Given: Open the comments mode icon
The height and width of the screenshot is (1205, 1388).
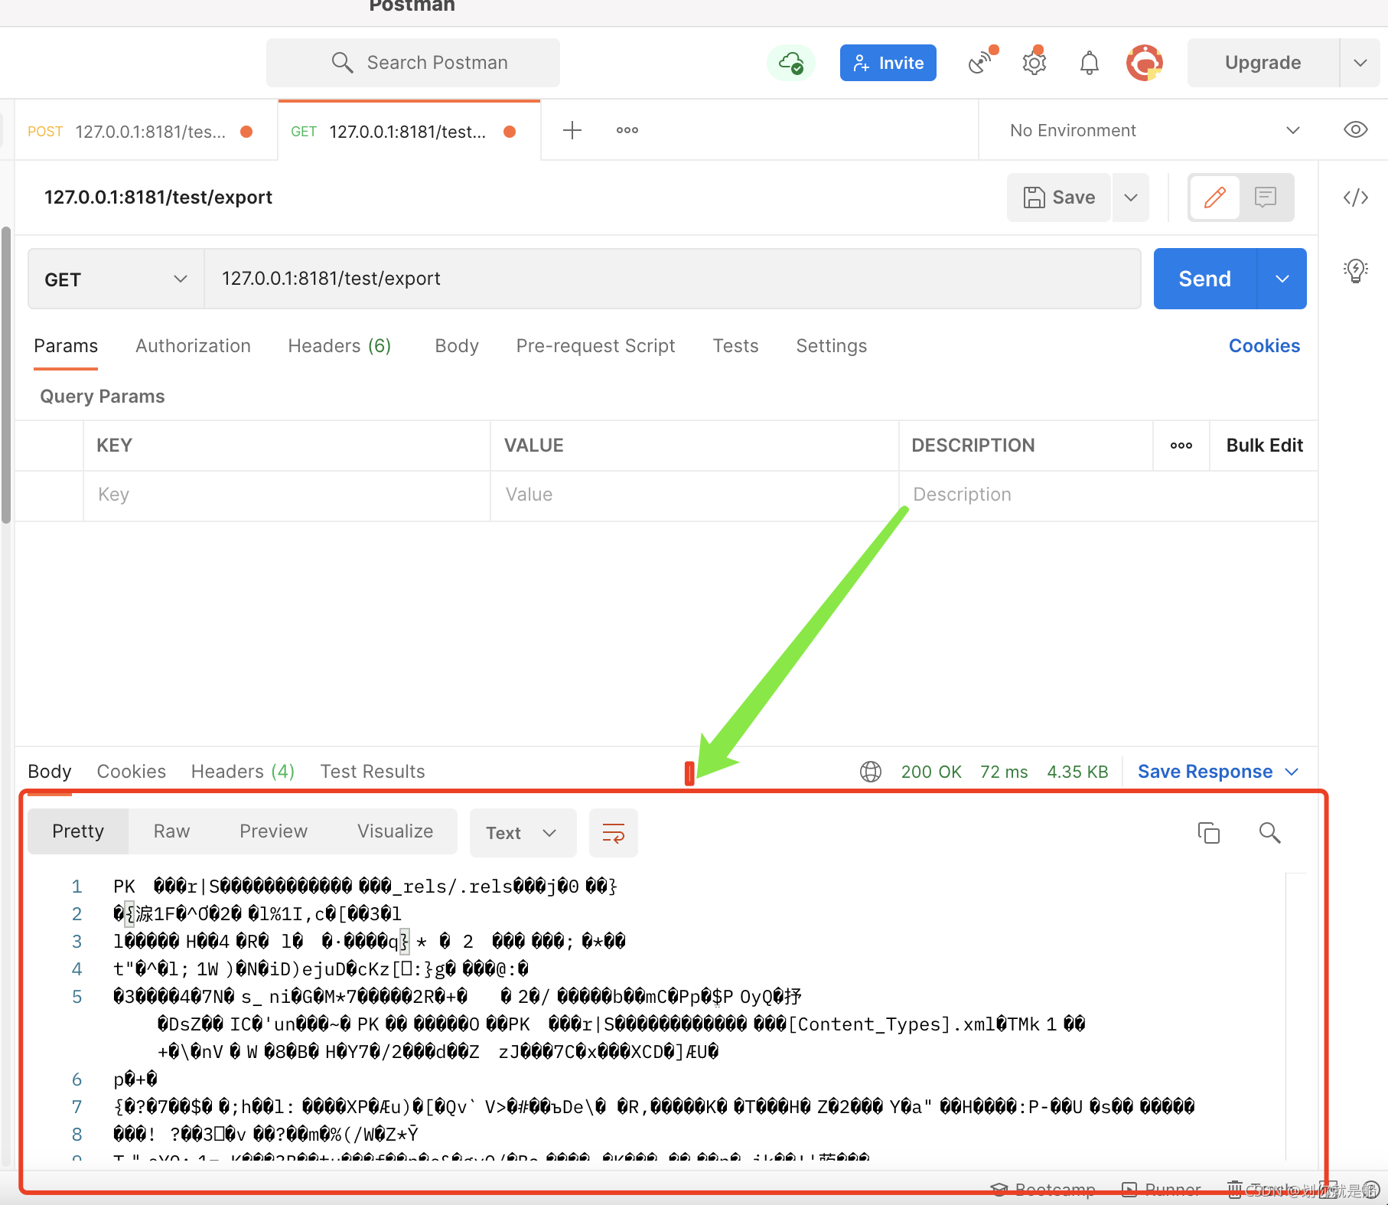Looking at the screenshot, I should pos(1266,198).
